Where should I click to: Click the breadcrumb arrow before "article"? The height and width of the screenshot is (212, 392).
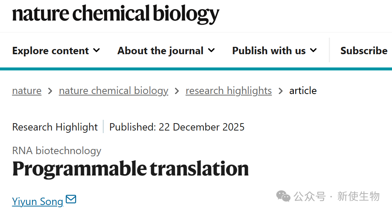281,91
